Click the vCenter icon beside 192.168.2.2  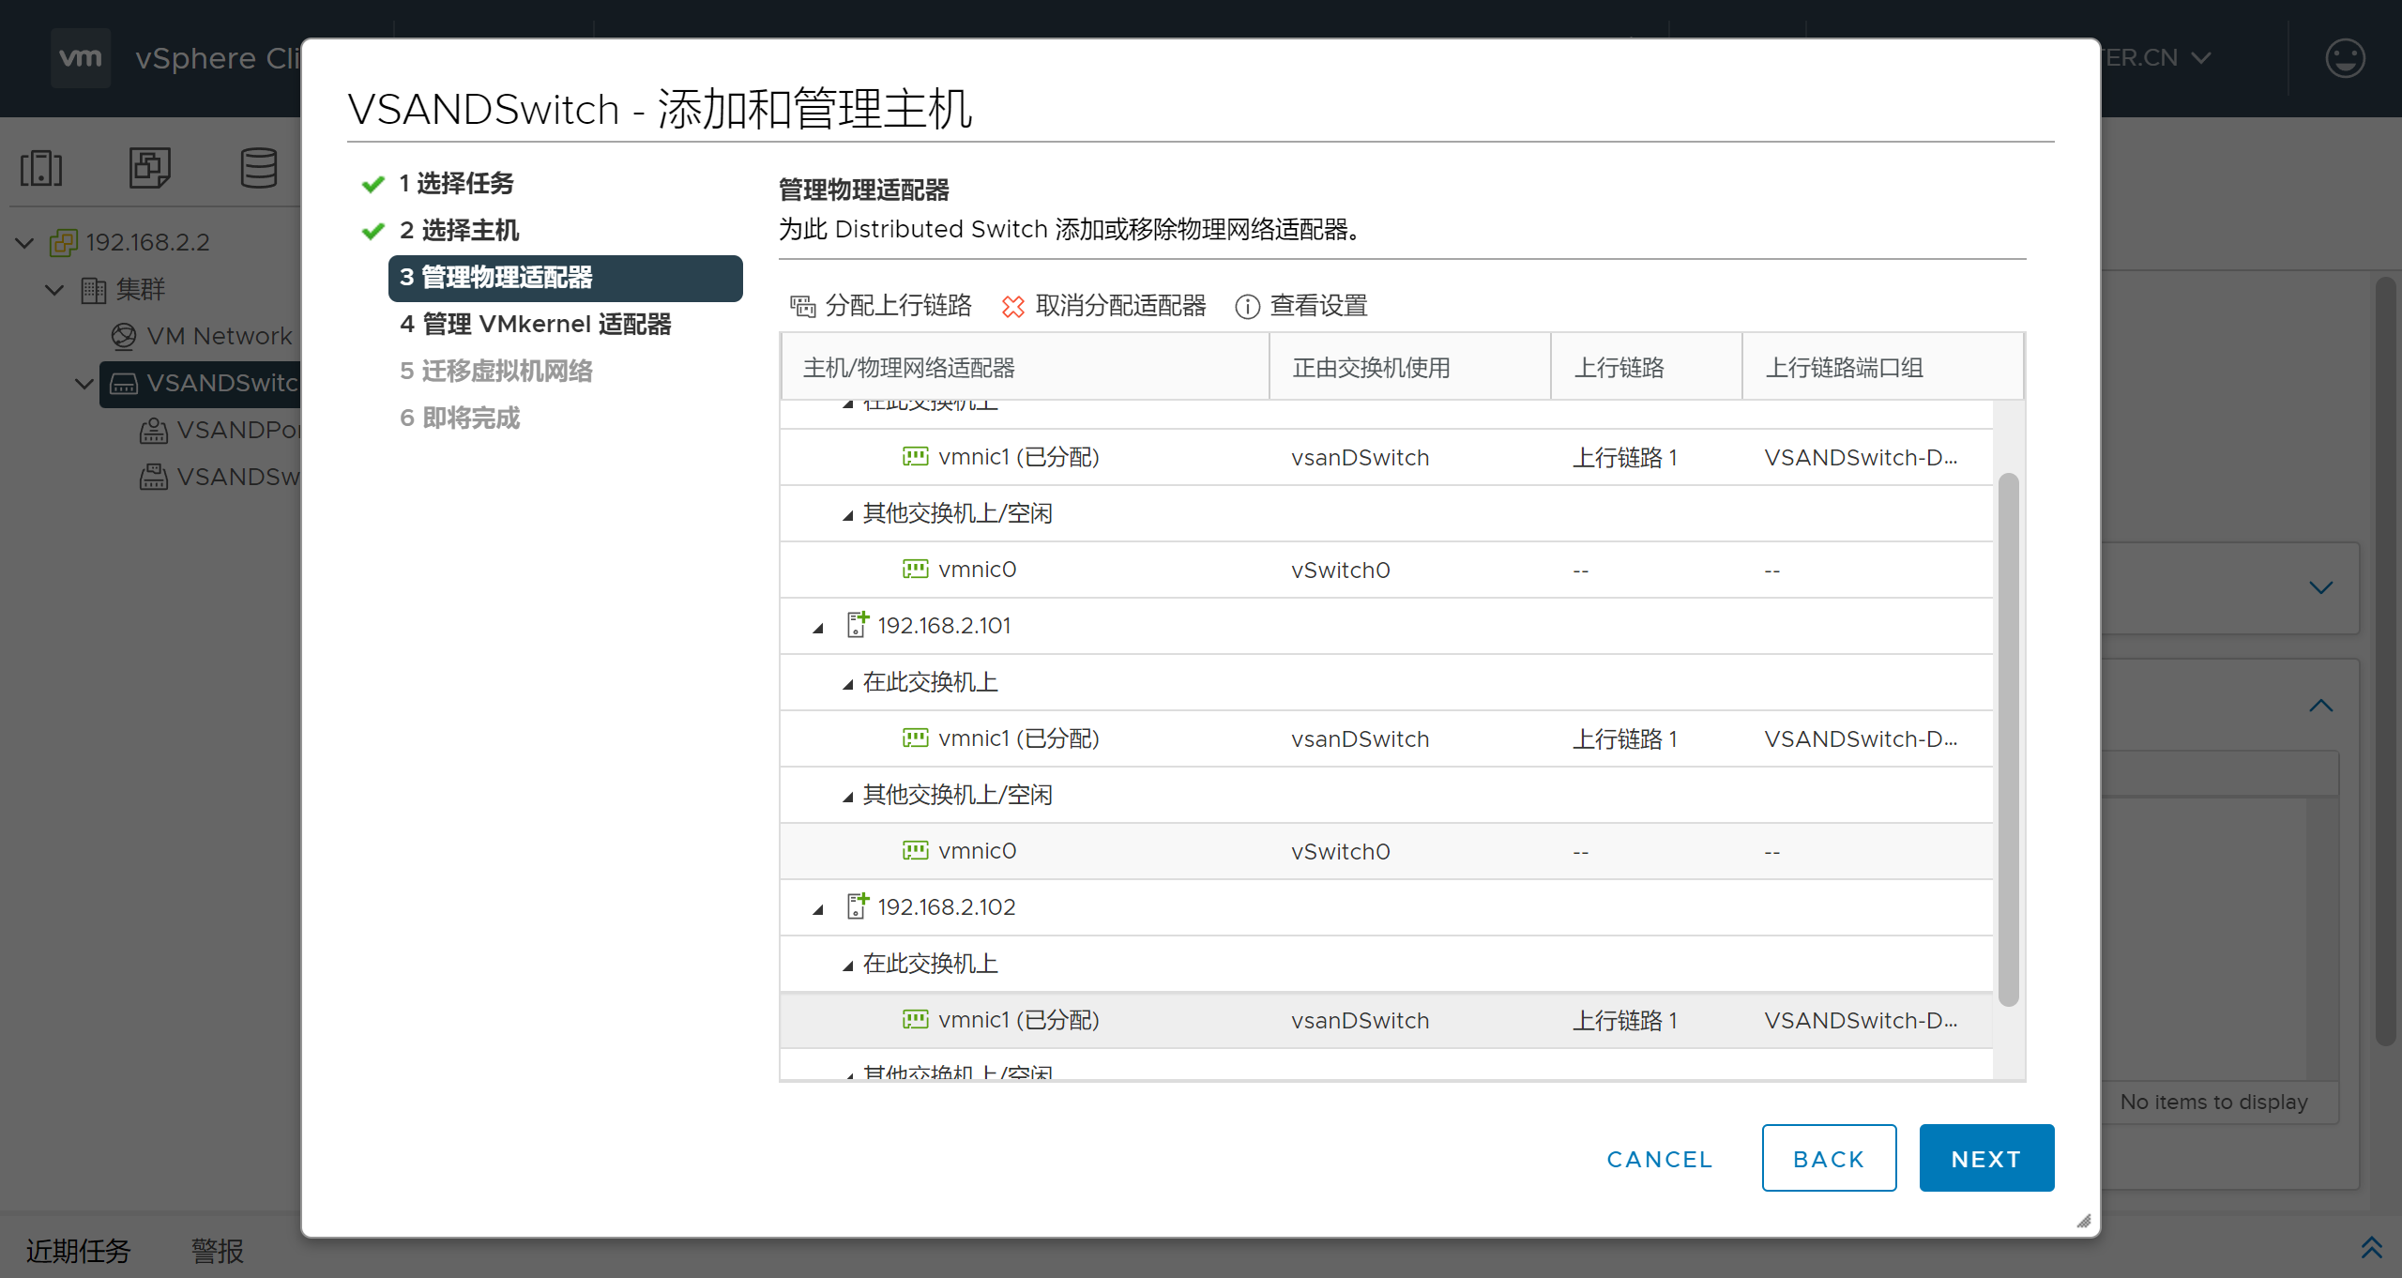pos(64,242)
